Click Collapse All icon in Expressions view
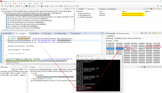This screenshot has width=162, height=93. pos(144,9)
